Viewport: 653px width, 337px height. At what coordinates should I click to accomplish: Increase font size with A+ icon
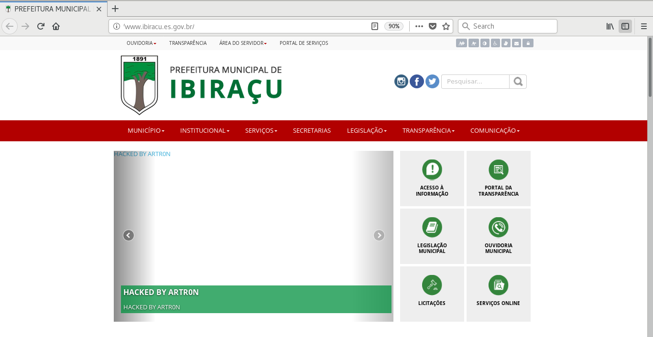(x=461, y=43)
